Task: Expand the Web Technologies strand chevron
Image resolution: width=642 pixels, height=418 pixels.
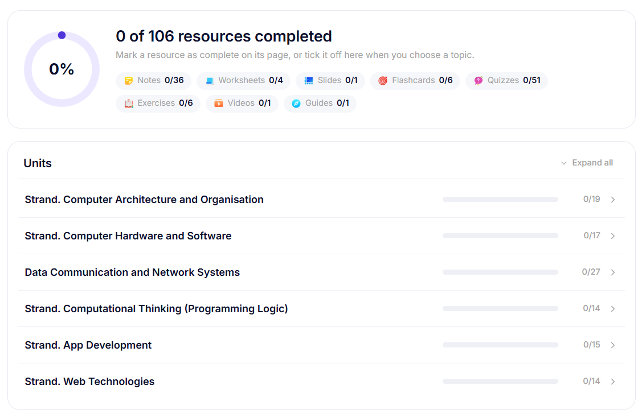Action: pos(613,381)
